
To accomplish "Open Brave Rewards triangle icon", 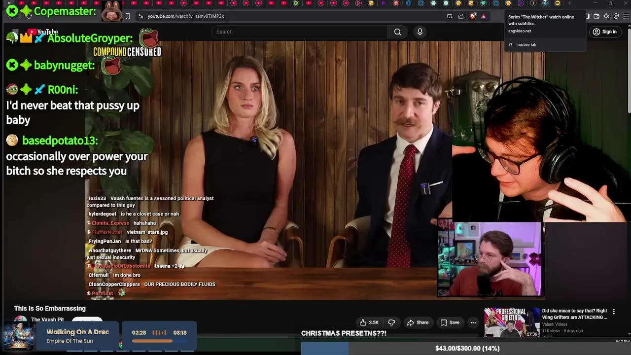I will (484, 16).
